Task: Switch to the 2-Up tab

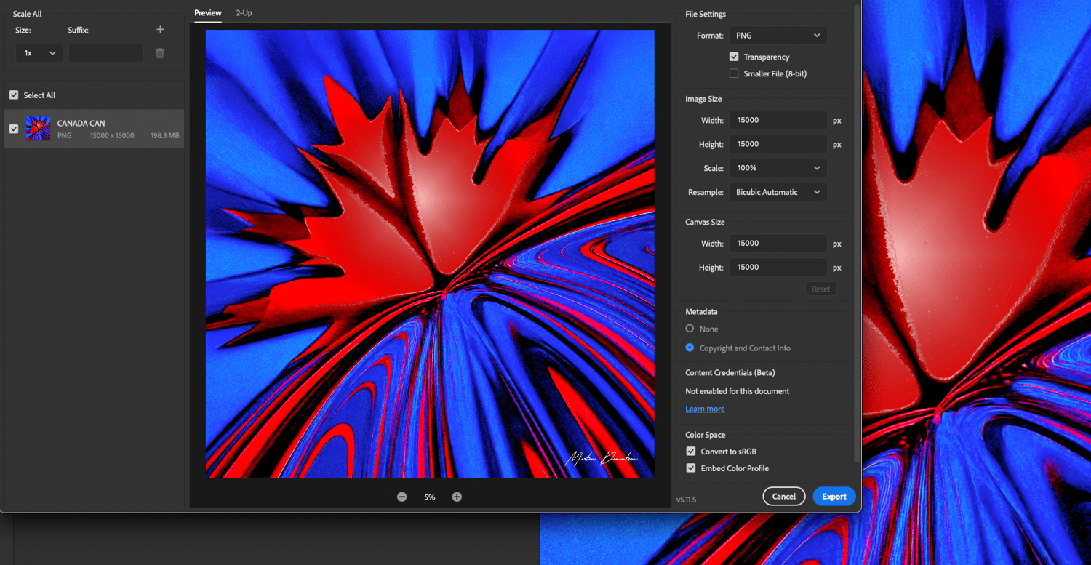Action: (x=244, y=13)
